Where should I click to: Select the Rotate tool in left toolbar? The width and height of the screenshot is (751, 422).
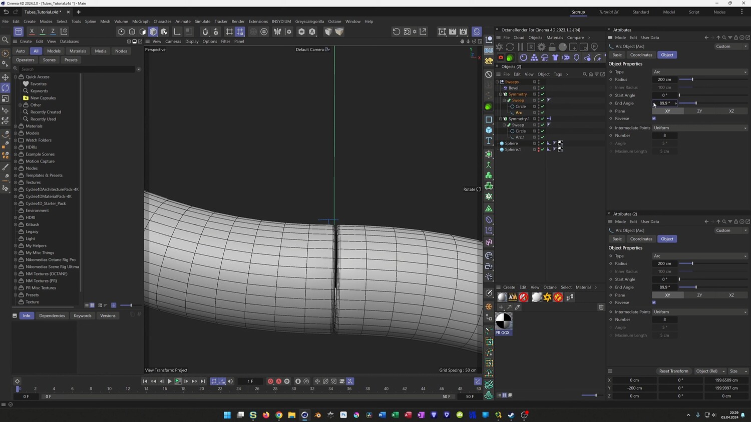pos(6,88)
